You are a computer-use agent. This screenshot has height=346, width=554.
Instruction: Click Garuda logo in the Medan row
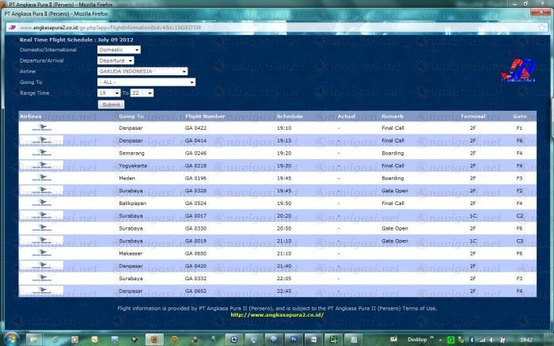[x=36, y=178]
